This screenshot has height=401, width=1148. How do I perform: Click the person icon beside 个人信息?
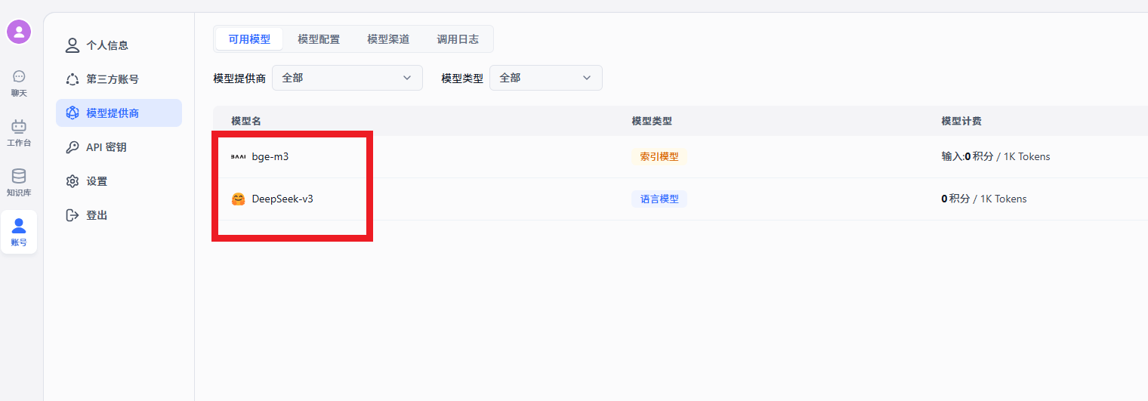pos(73,45)
